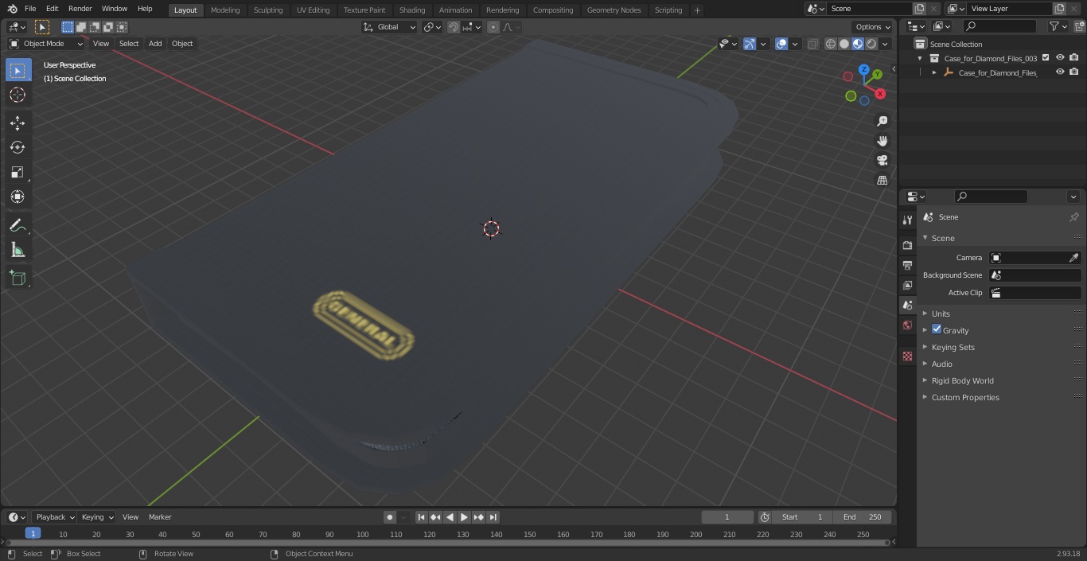The height and width of the screenshot is (561, 1087).
Task: Open the Render properties tab
Action: pos(907,245)
